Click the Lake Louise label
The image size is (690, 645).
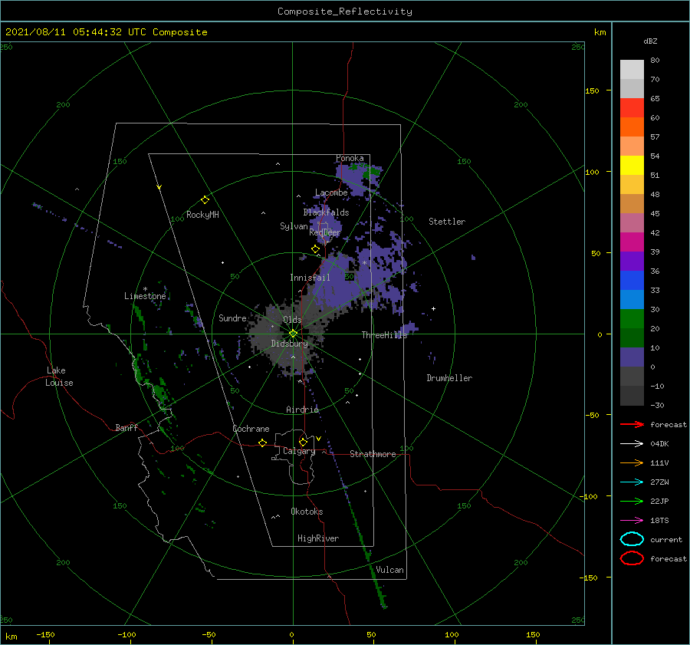[x=59, y=377]
